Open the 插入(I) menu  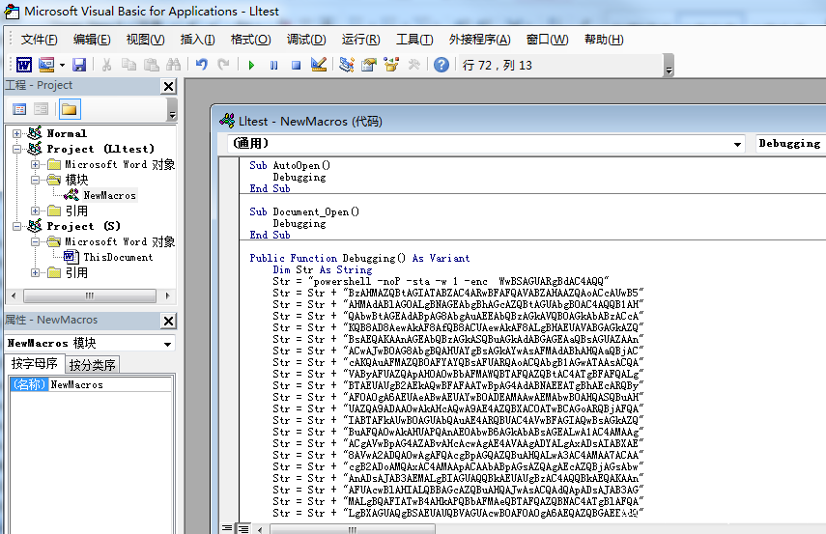[x=197, y=40]
